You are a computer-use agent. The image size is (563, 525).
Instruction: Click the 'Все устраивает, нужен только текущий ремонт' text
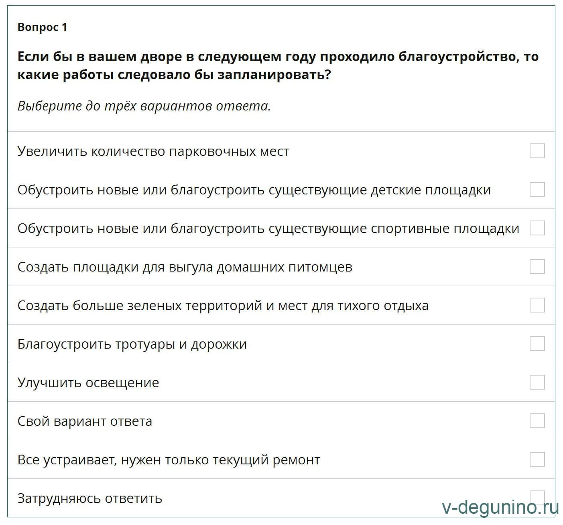[x=169, y=460]
